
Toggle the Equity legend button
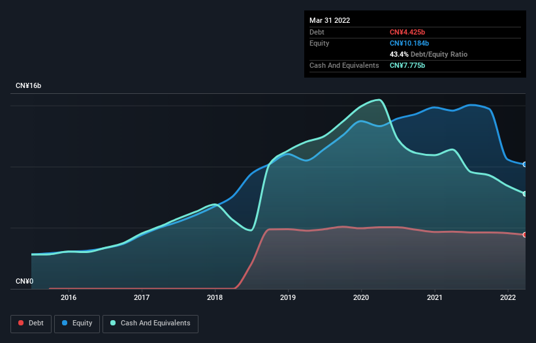77,323
